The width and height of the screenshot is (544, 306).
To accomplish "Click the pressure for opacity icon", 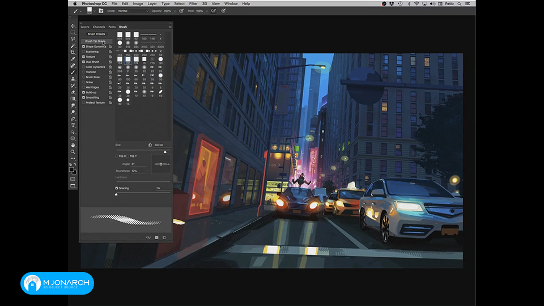I will pyautogui.click(x=181, y=11).
